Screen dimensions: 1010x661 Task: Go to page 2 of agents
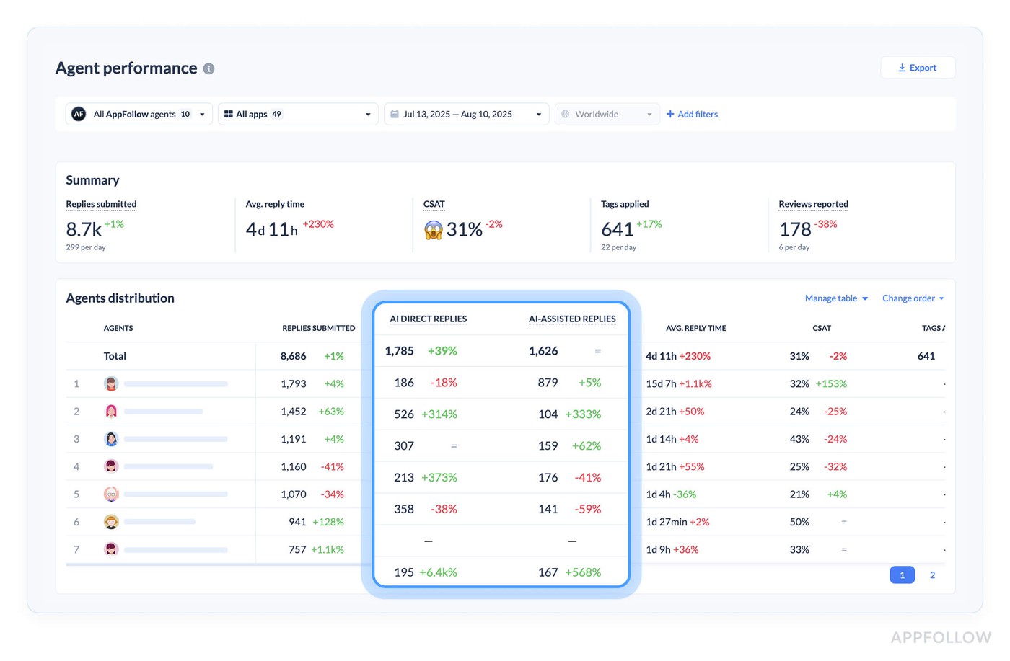tap(932, 575)
